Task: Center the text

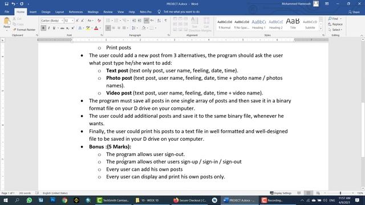Action: click(x=113, y=28)
